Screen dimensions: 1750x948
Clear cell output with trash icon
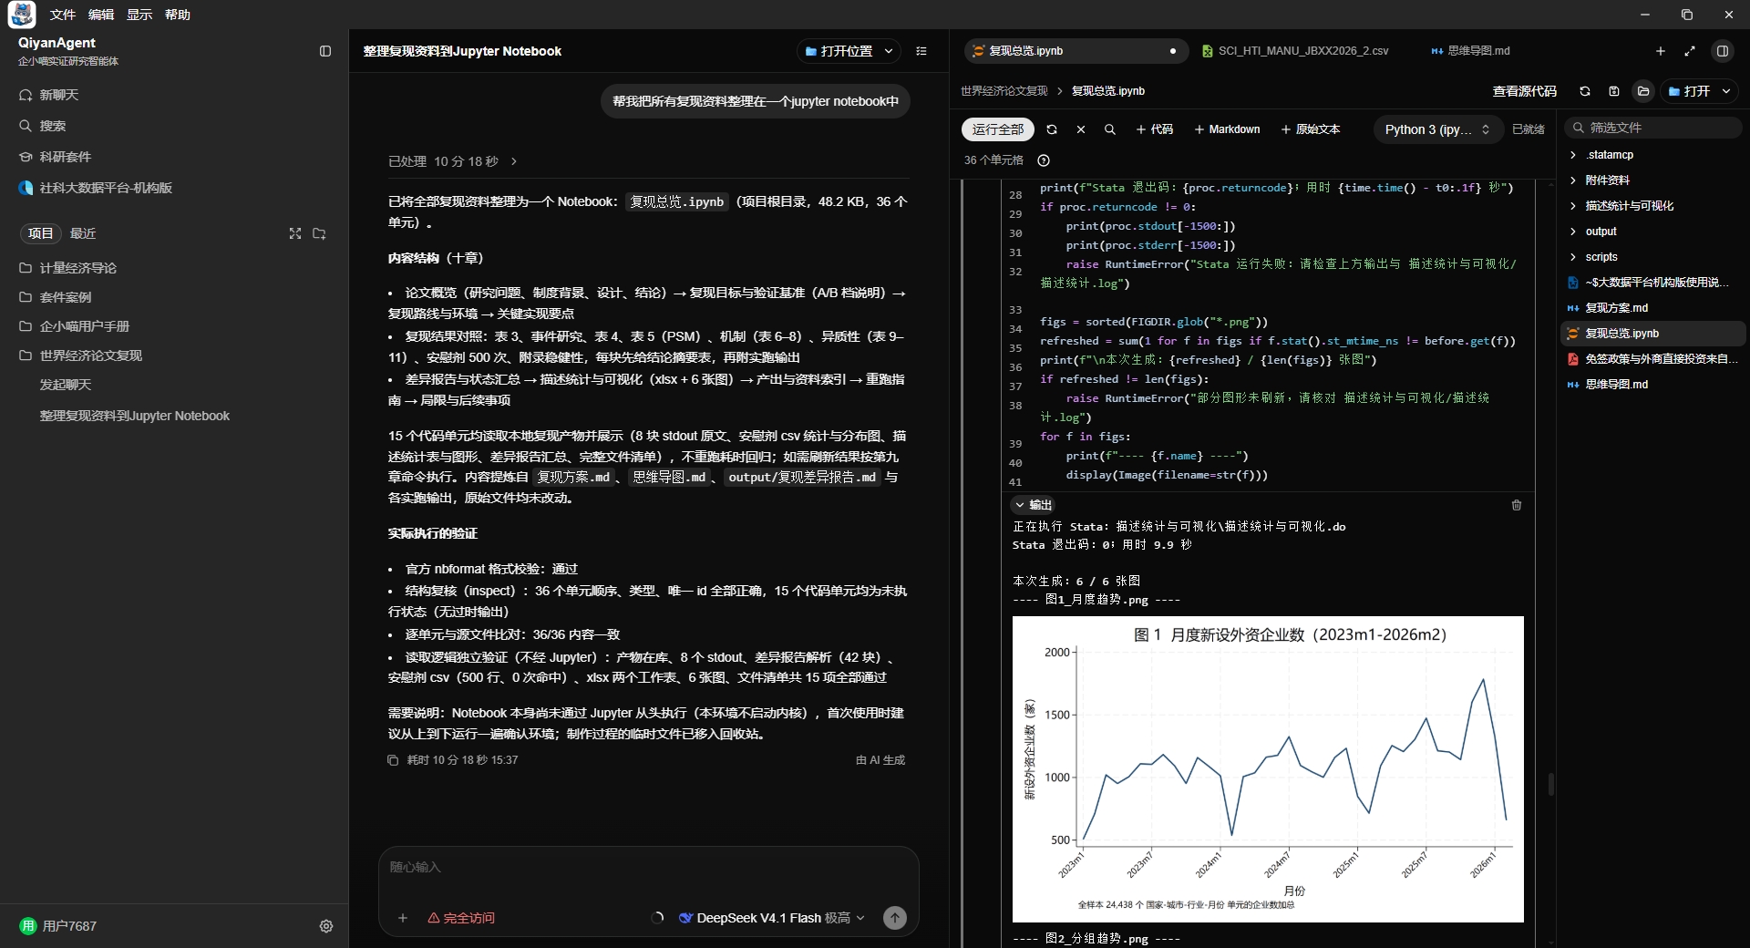coord(1517,505)
